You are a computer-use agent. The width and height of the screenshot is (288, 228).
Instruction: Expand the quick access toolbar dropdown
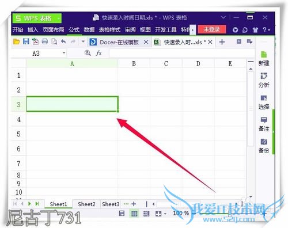click(83, 41)
